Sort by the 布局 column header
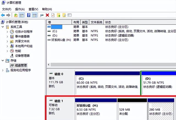Image resolution: width=176 pixels, height=120 pixels. [x=76, y=22]
